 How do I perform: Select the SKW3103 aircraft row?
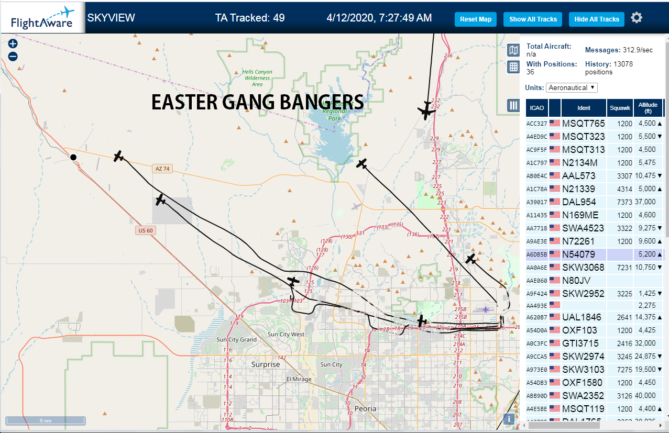tap(595, 369)
